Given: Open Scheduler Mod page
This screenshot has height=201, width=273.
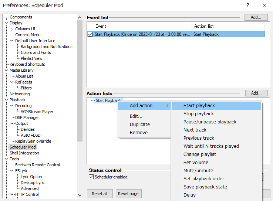Looking at the screenshot, I should pos(23,147).
